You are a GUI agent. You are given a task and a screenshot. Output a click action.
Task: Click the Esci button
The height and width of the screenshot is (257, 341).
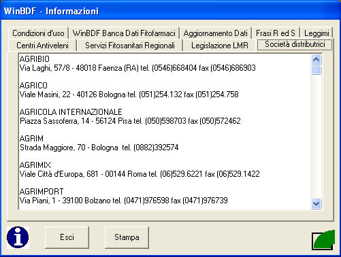tap(67, 237)
